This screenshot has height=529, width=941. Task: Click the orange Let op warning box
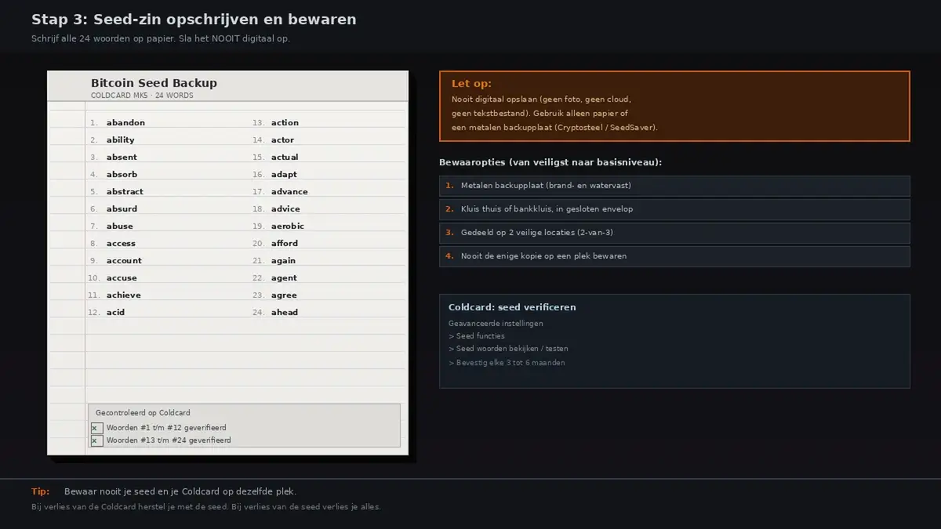[674, 106]
